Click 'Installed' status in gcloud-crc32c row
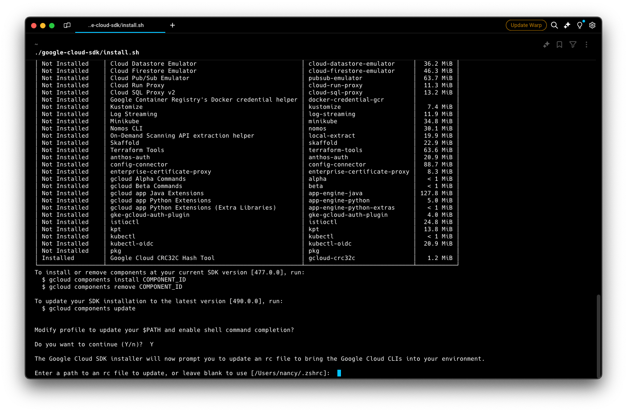 click(x=58, y=258)
